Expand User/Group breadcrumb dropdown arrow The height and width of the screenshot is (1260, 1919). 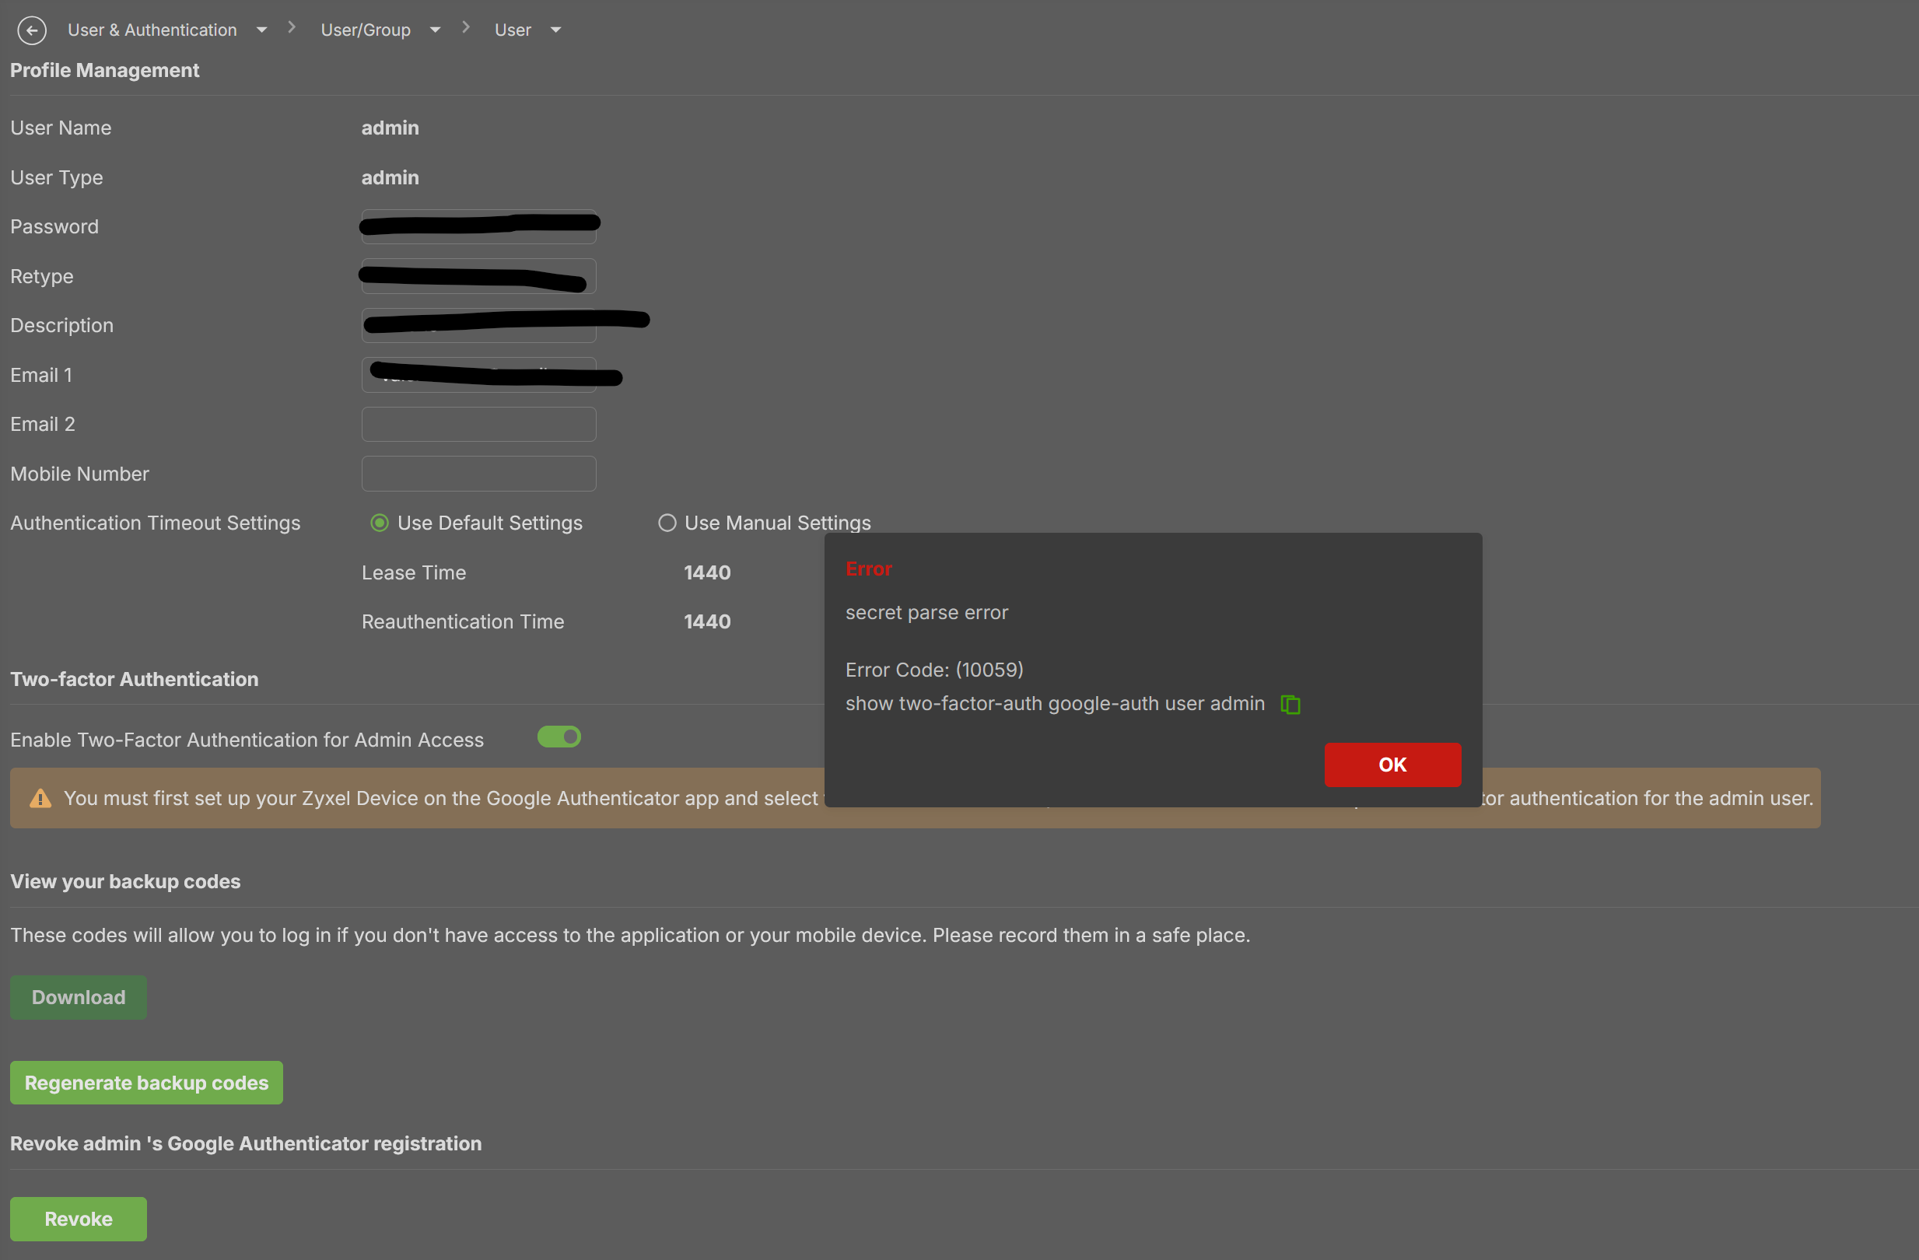point(436,30)
